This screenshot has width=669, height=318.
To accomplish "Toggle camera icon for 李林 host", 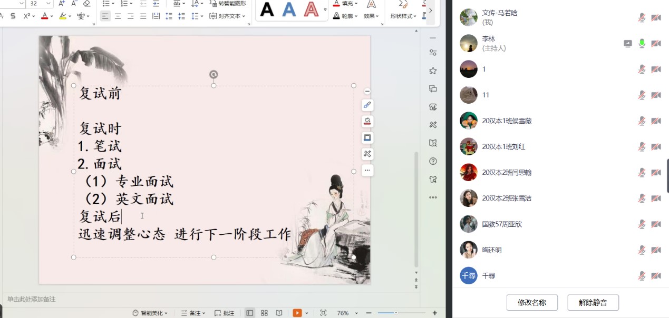I will coord(656,44).
